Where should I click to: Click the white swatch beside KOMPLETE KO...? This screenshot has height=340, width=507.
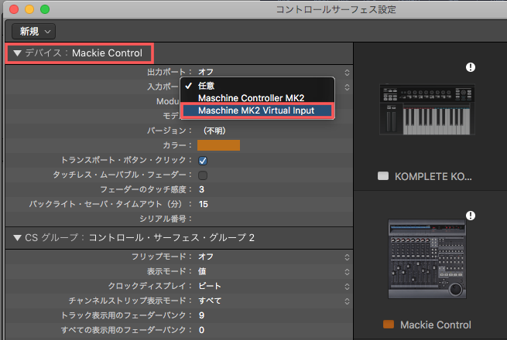point(383,176)
